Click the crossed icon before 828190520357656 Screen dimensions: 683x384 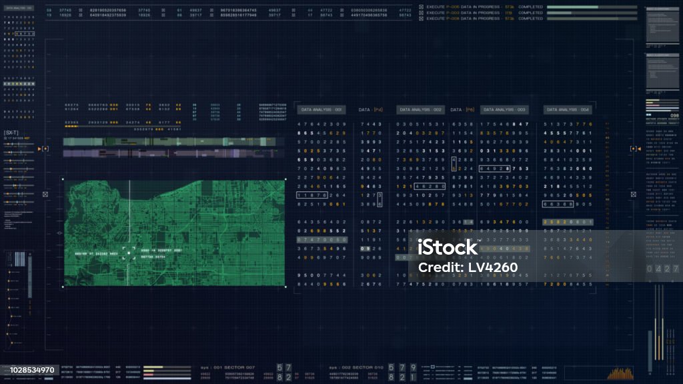point(81,10)
